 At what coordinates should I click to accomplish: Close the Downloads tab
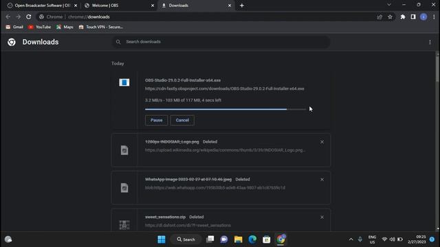pyautogui.click(x=230, y=5)
